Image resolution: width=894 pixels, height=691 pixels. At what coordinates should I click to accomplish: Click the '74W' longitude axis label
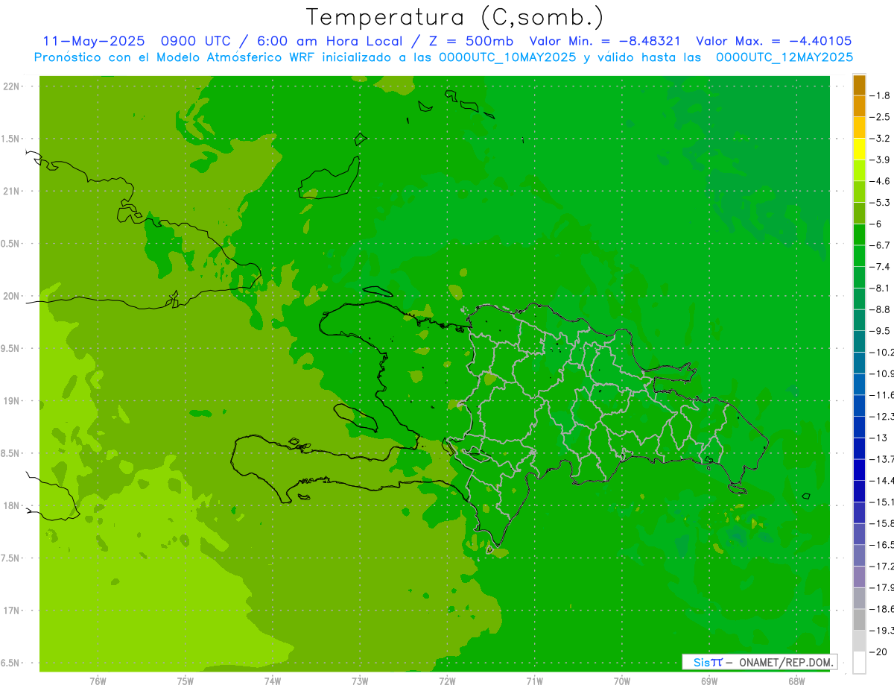pyautogui.click(x=272, y=681)
